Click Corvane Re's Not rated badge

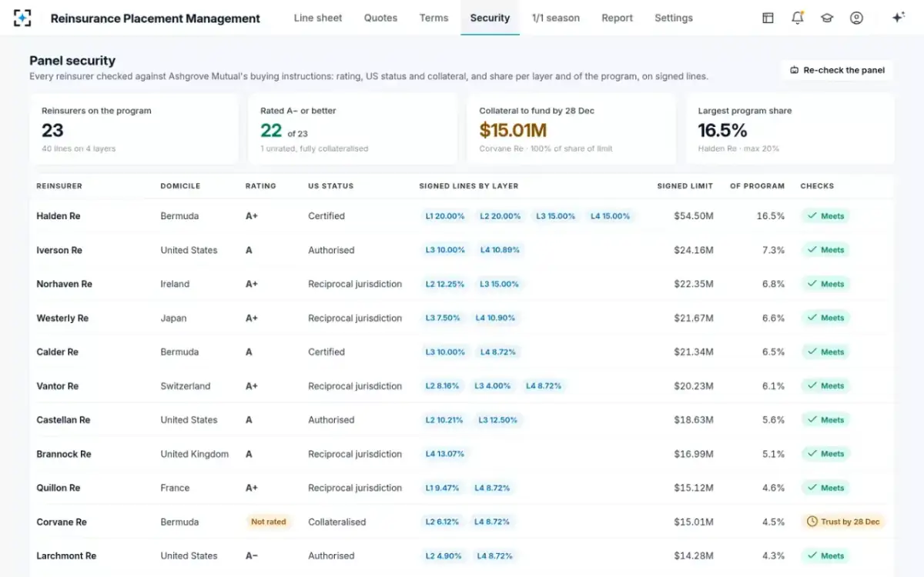click(x=268, y=522)
